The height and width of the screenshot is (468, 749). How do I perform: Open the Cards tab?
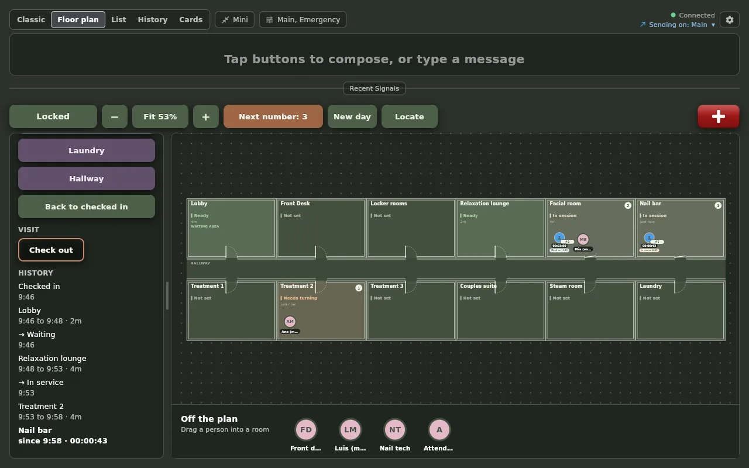point(191,20)
